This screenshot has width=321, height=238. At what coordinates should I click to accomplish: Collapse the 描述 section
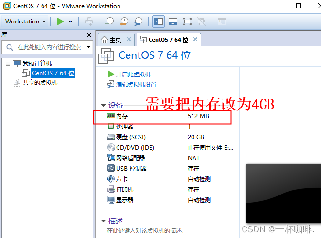click(x=103, y=221)
